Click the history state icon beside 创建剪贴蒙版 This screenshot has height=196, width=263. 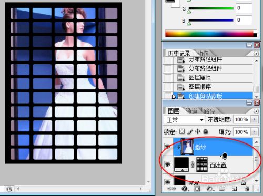[180, 96]
